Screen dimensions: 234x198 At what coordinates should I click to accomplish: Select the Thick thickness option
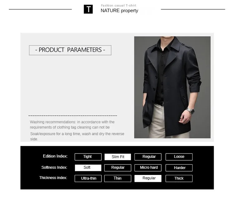pyautogui.click(x=179, y=178)
